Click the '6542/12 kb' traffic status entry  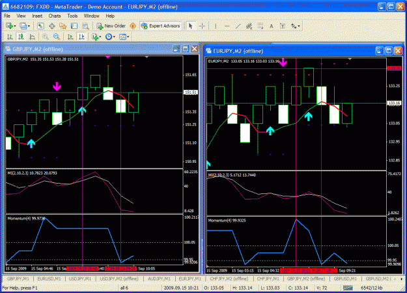(x=371, y=288)
